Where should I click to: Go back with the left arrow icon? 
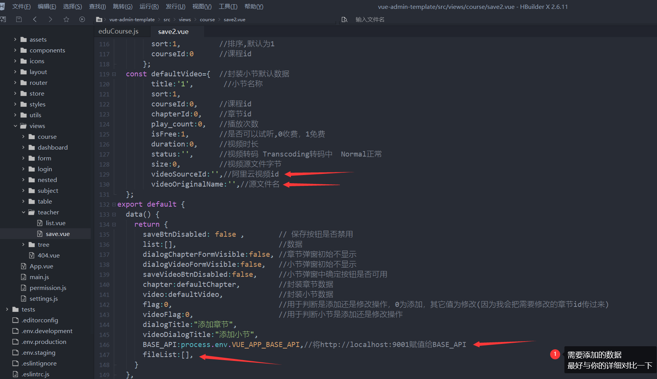(35, 19)
